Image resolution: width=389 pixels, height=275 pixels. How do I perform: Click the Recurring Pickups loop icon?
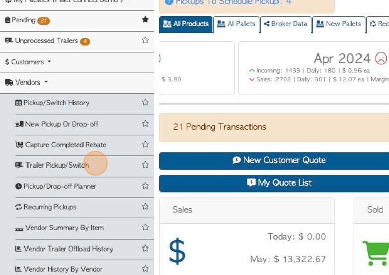pos(19,207)
